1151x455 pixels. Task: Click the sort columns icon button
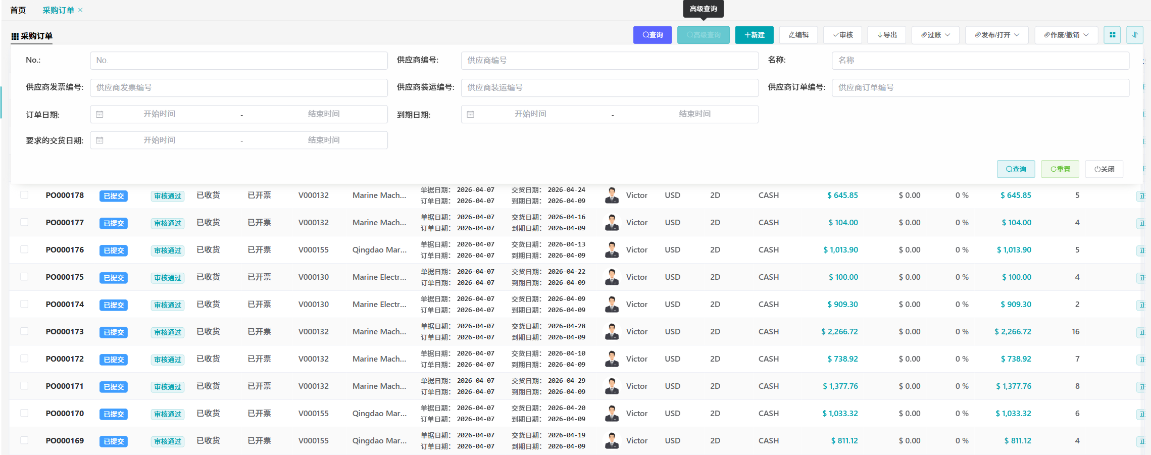click(1134, 35)
